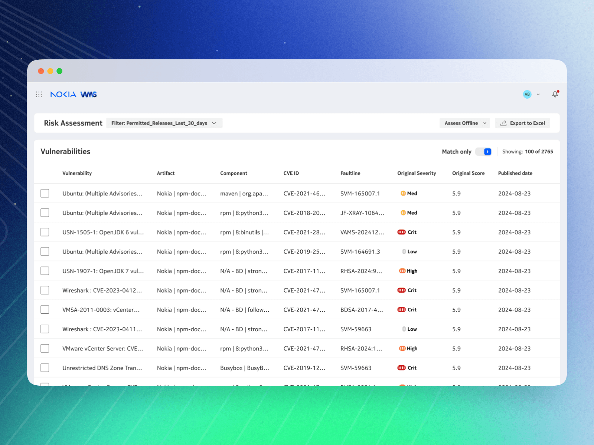Screen dimensions: 594x445
Task: Click the High severity icon for USN-1907-1
Action: [402, 271]
